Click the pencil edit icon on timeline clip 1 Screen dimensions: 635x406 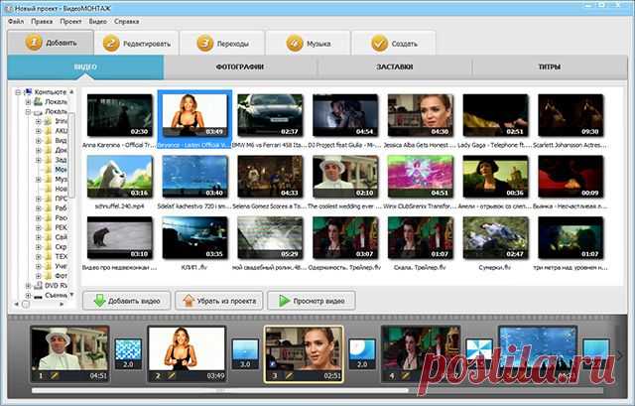[x=55, y=376]
